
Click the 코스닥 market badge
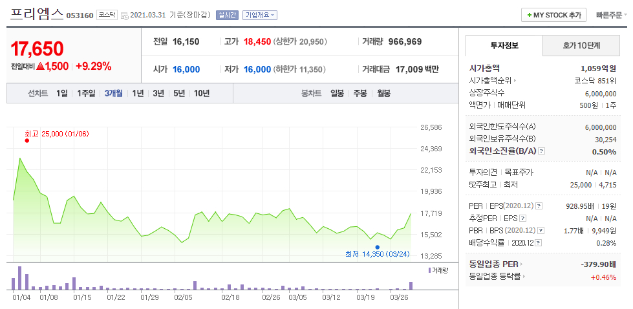coord(107,16)
